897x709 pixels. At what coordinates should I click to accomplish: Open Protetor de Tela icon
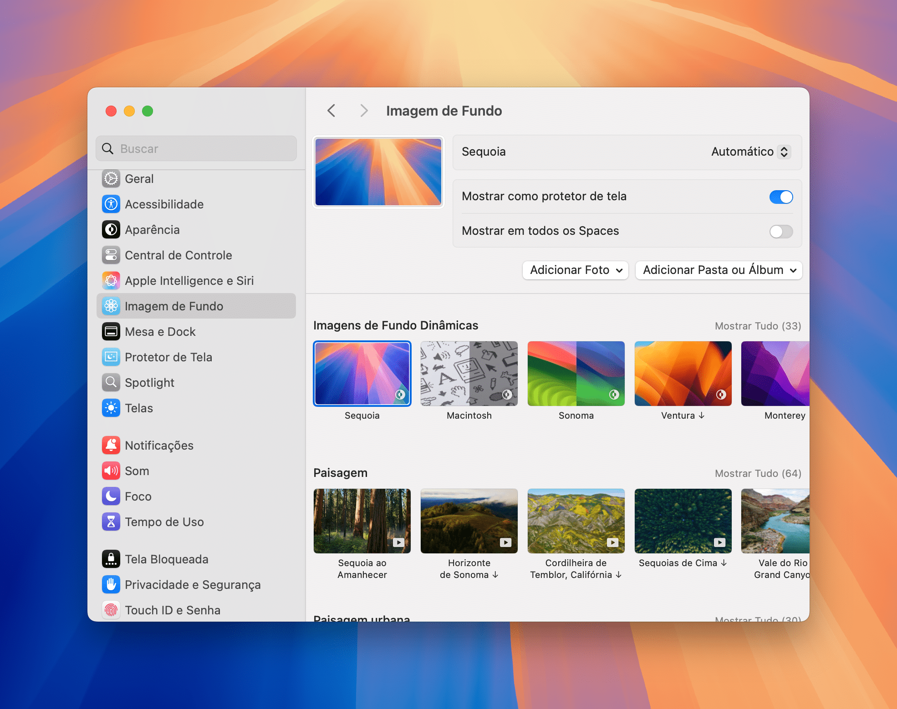pyautogui.click(x=111, y=357)
